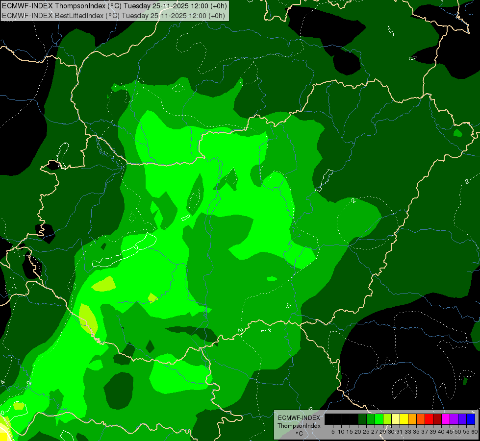This screenshot has height=441, width=480.
Task: Click the bright red 37-39 legend swatch
Action: 429,419
